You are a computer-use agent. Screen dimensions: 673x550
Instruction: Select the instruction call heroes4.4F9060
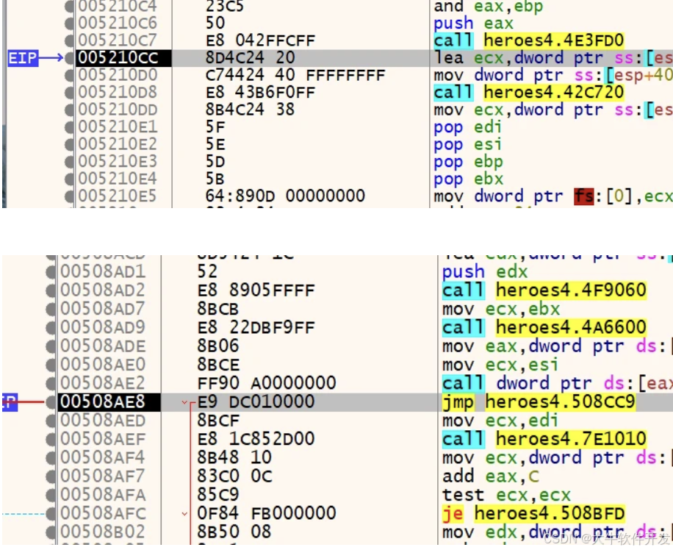[x=544, y=290]
